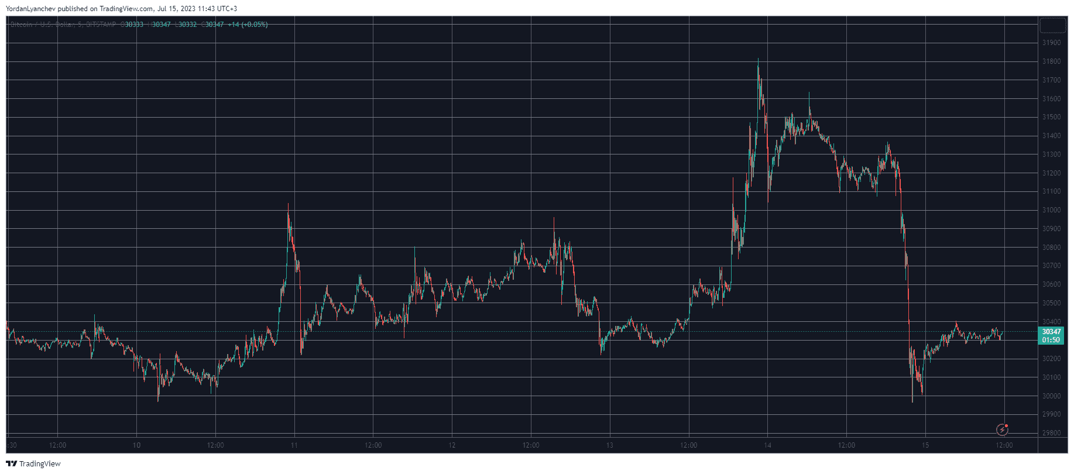The width and height of the screenshot is (1074, 474).
Task: Click the date label 15 on time axis
Action: (x=925, y=445)
